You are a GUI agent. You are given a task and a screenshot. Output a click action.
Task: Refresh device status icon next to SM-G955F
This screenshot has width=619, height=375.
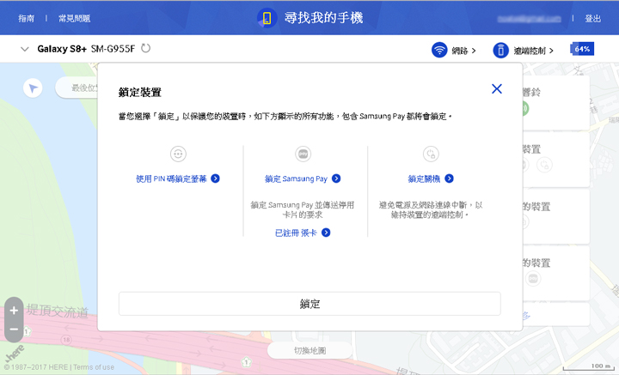coord(145,48)
